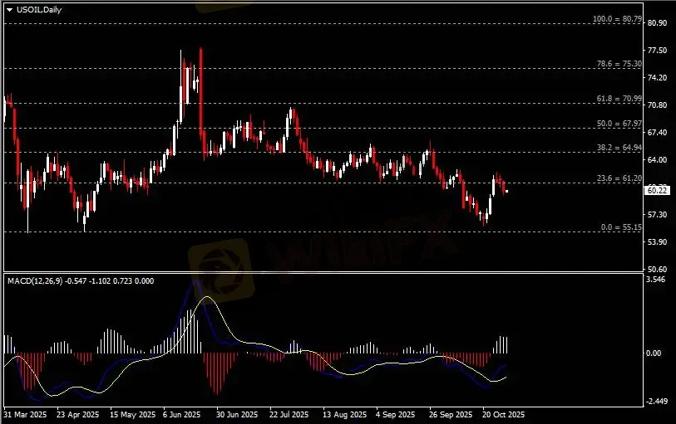Click the USOIL,Daily chart title
This screenshot has height=424, width=676.
pos(38,9)
